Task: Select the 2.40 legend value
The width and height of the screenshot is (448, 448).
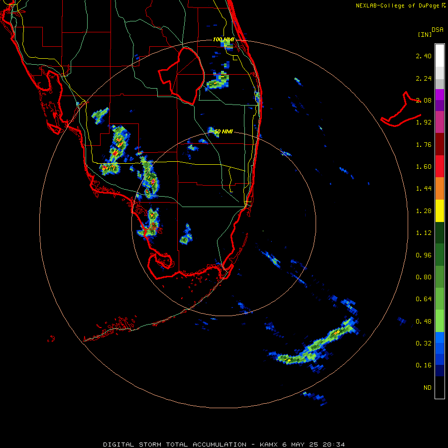Action: click(x=424, y=56)
